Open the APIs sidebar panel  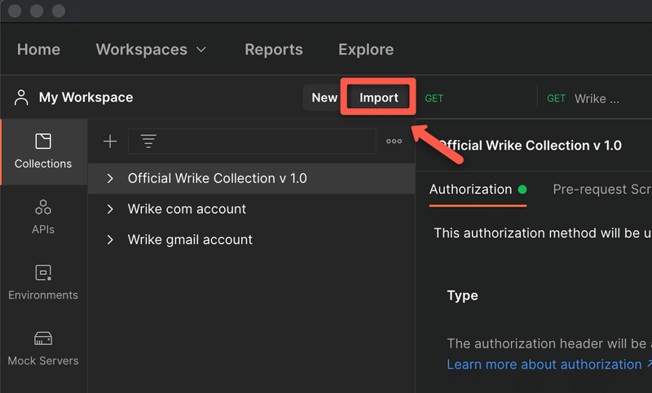tap(43, 216)
